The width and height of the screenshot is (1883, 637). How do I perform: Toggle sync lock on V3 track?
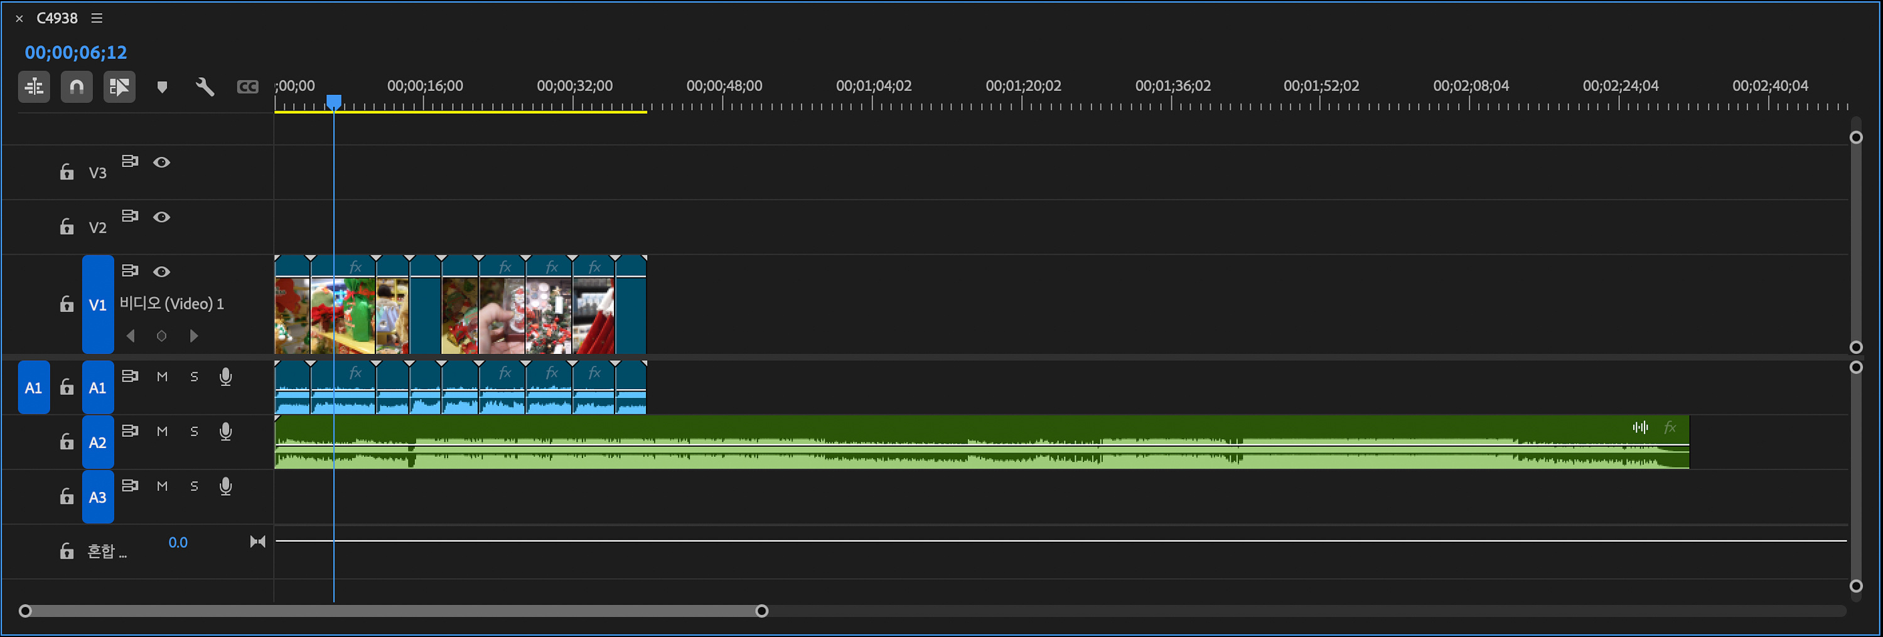pyautogui.click(x=130, y=161)
